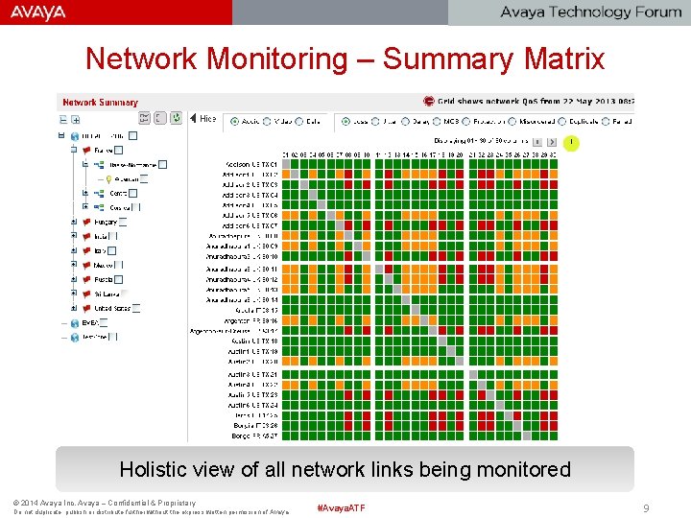
Task: Select the Video radio button
Action: pyautogui.click(x=267, y=121)
